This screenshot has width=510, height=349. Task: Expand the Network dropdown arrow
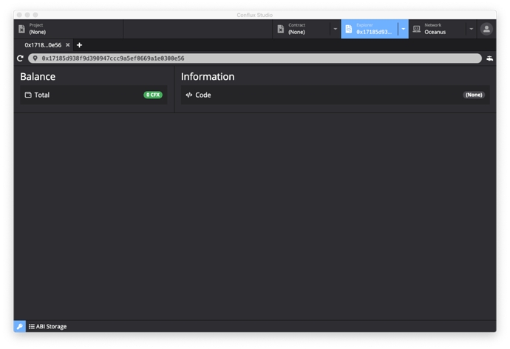[x=472, y=29]
